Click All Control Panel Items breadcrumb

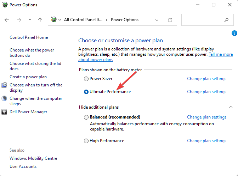point(83,20)
